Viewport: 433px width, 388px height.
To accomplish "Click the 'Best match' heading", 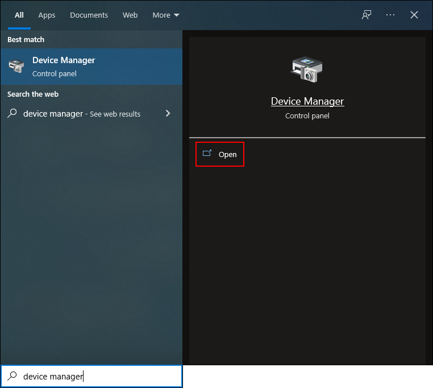I will point(26,40).
